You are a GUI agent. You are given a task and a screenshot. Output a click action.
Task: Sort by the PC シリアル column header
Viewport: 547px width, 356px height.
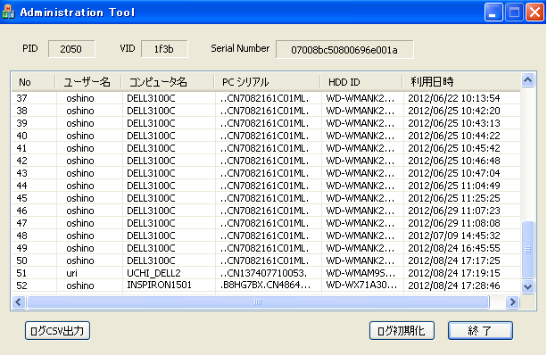pyautogui.click(x=267, y=82)
